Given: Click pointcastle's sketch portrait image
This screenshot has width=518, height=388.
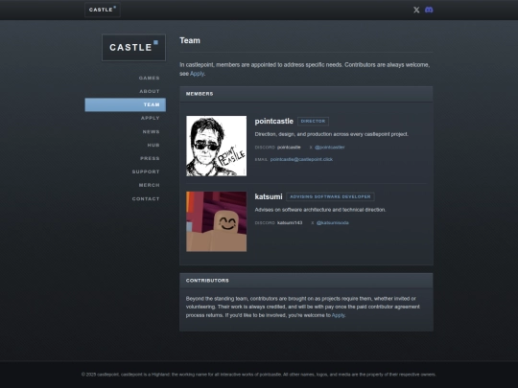Looking at the screenshot, I should pyautogui.click(x=217, y=146).
